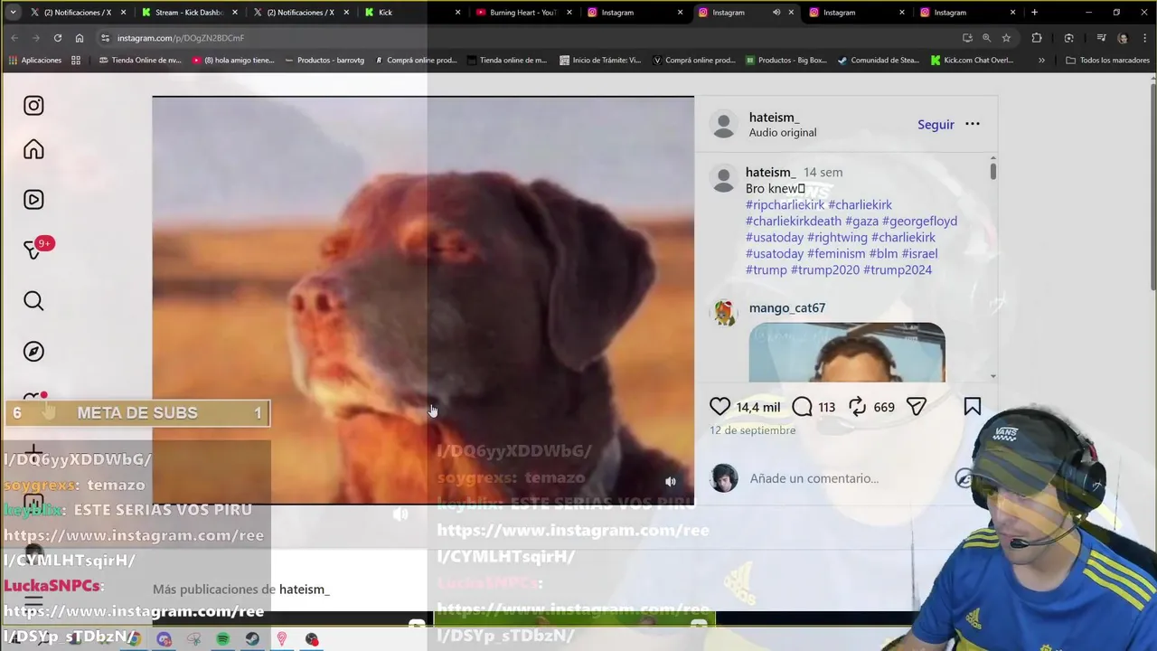Open #georgefloyd hashtag link
Viewport: 1157px width, 651px height.
[919, 221]
